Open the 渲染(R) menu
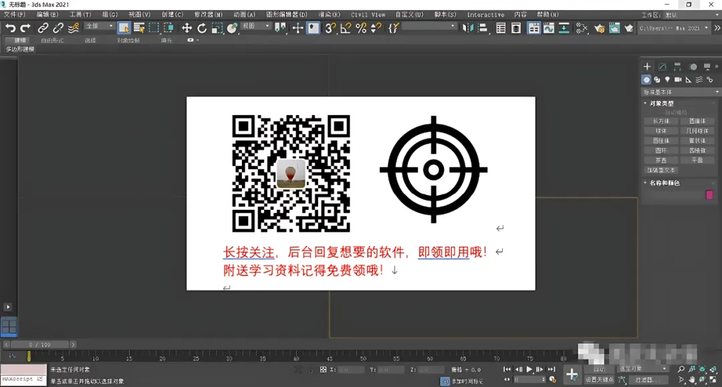Image resolution: width=722 pixels, height=387 pixels. [x=329, y=15]
